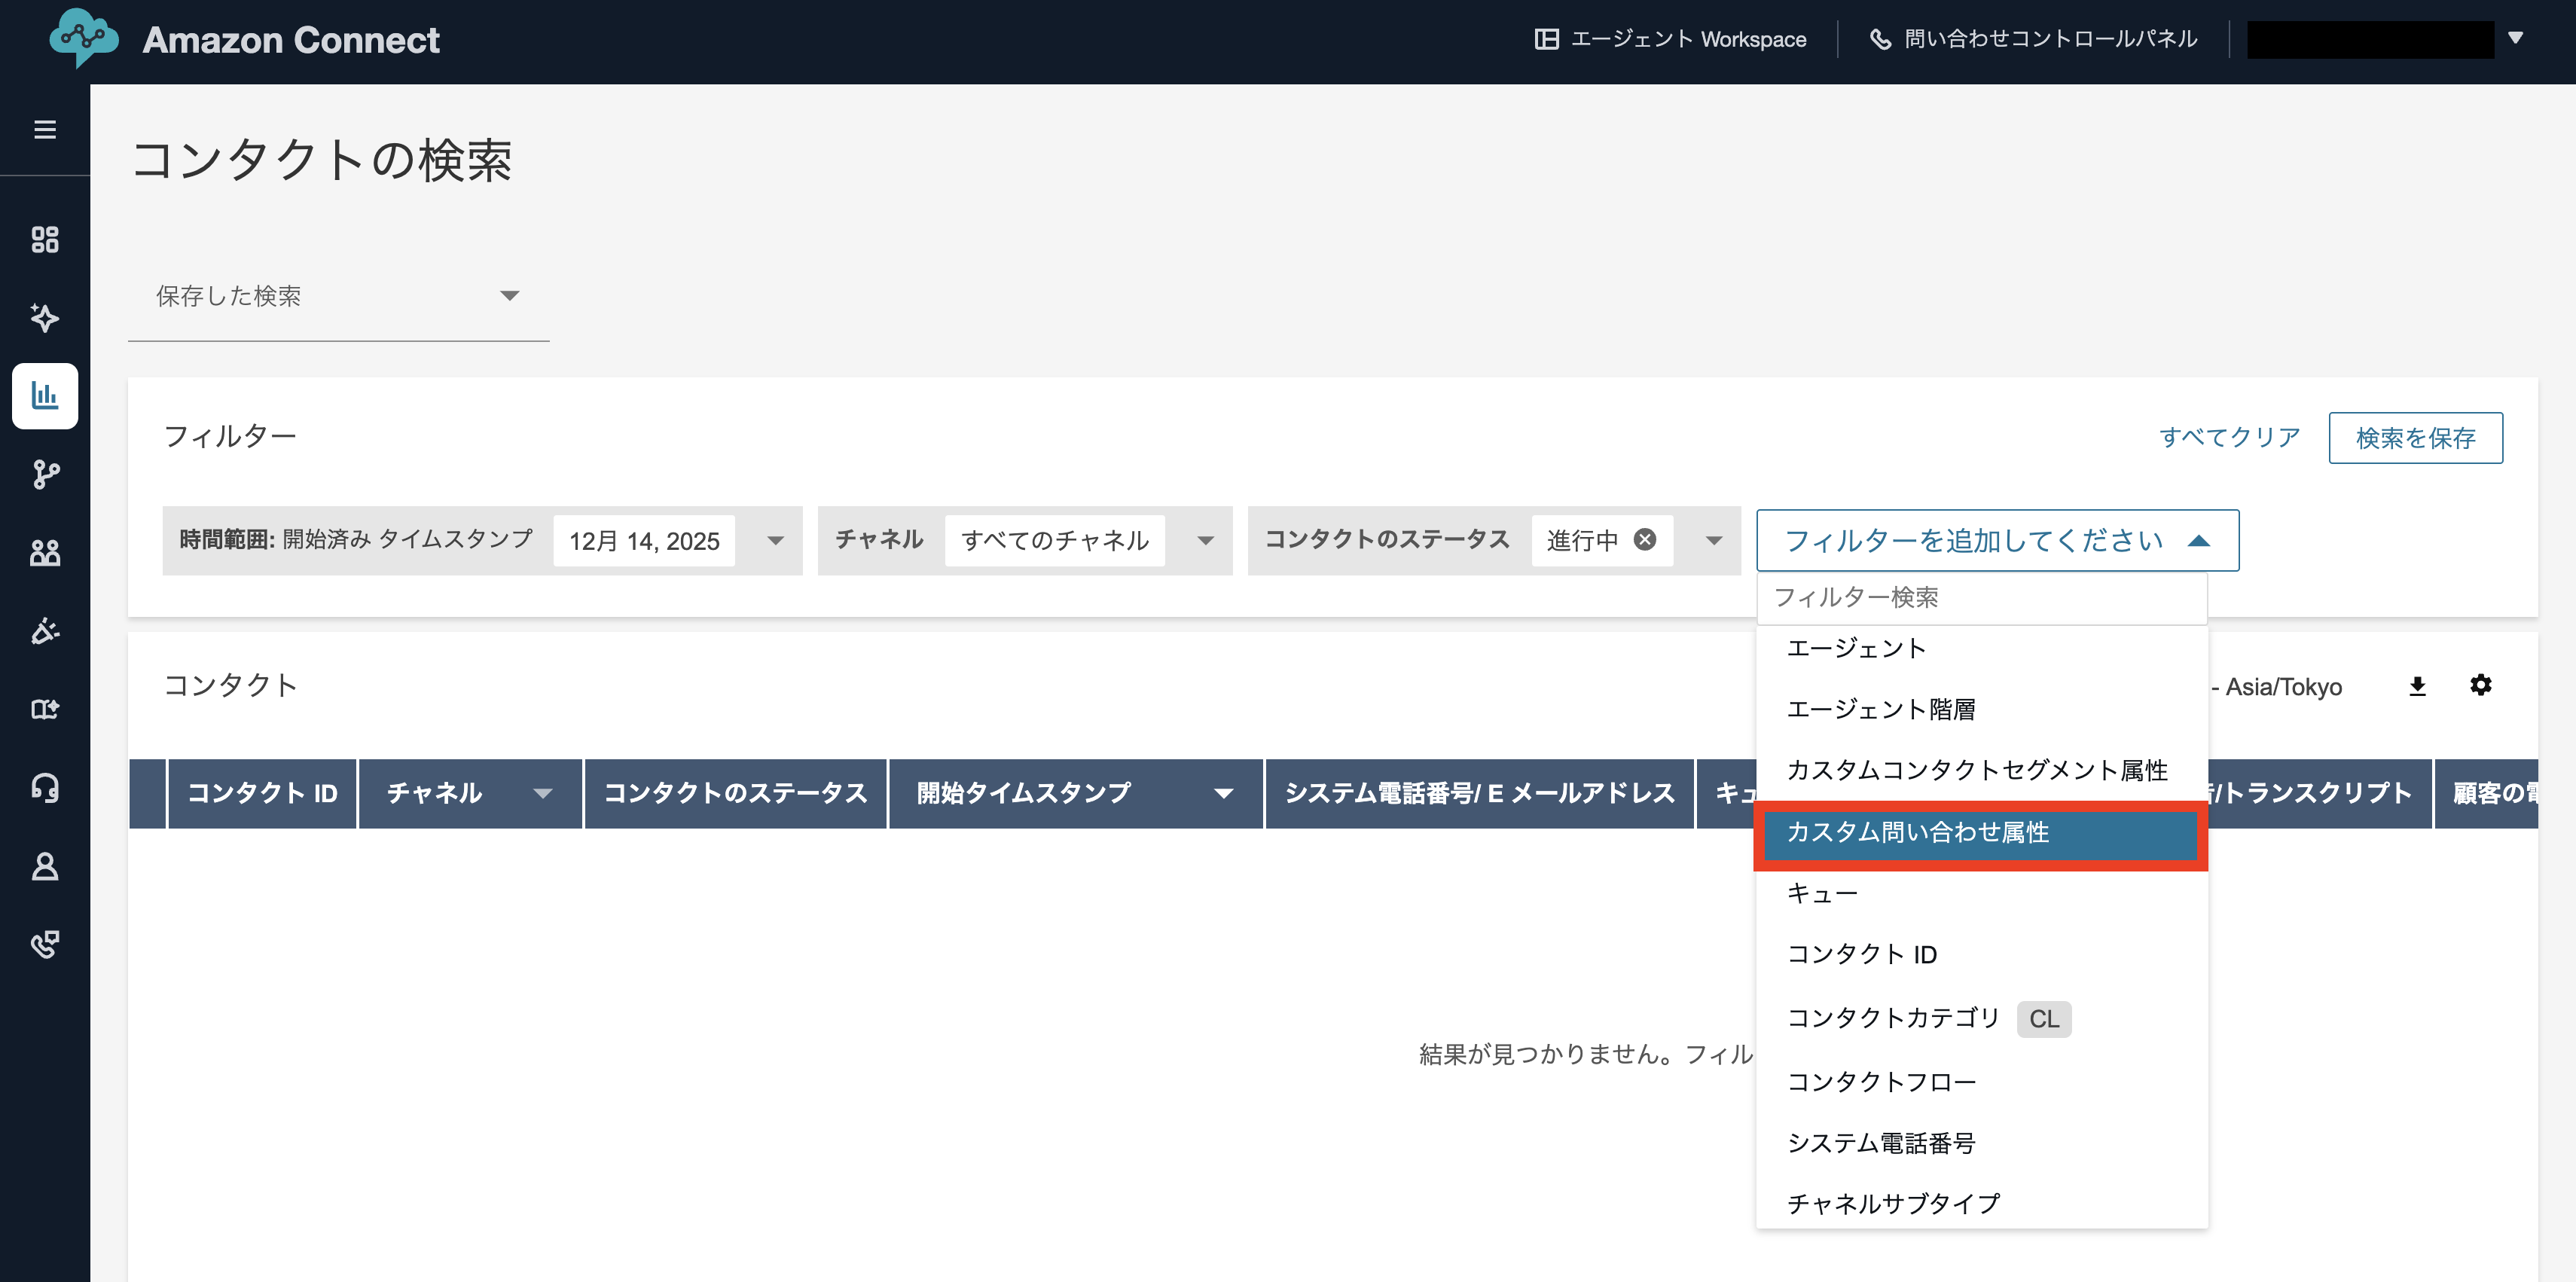
Task: Open the チャネル filter dropdown arrow
Action: 1205,541
